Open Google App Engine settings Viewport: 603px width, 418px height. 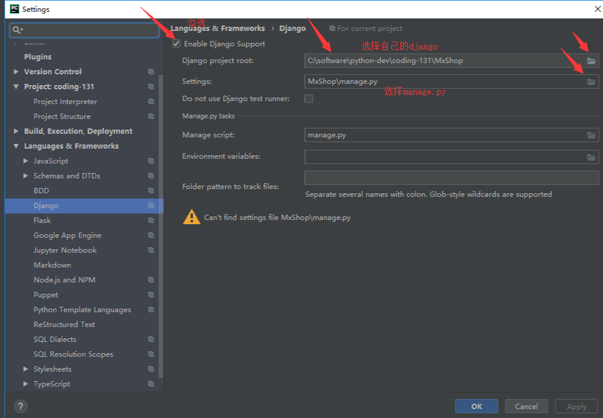pyautogui.click(x=67, y=235)
